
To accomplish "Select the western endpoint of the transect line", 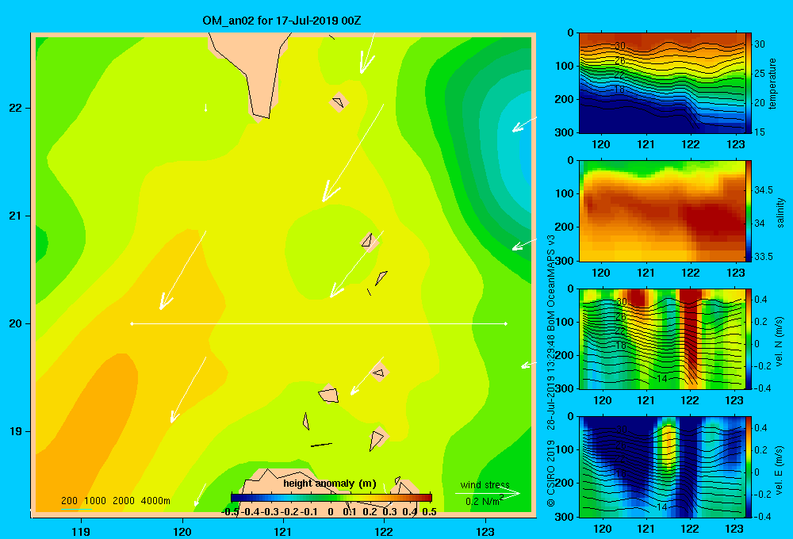I will pyautogui.click(x=132, y=323).
